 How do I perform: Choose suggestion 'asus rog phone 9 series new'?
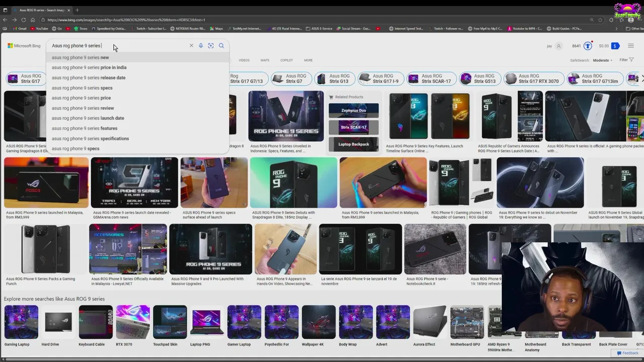pos(137,57)
